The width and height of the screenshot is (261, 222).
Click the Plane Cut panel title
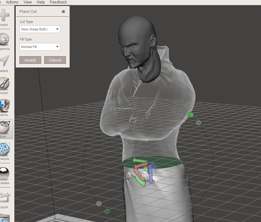coord(28,12)
